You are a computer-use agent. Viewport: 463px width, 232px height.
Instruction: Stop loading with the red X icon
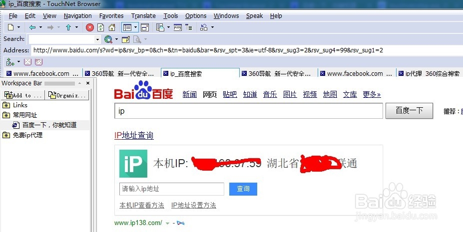(90, 27)
